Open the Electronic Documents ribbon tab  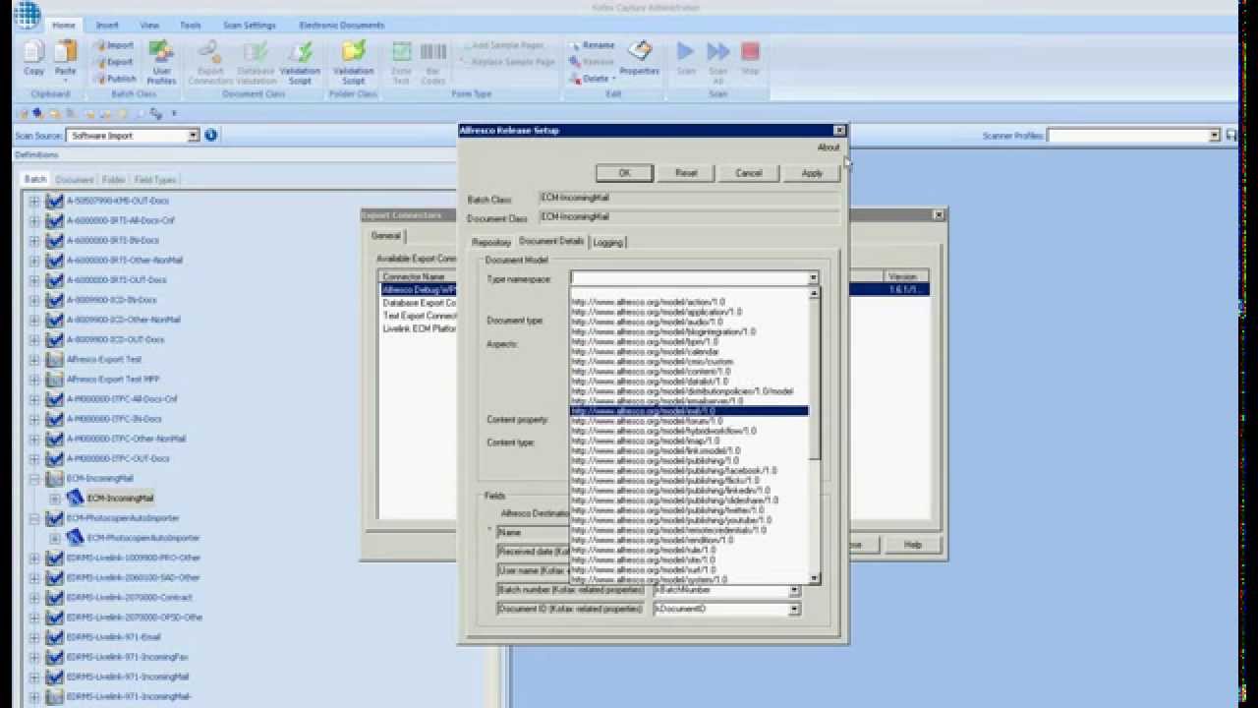[341, 25]
